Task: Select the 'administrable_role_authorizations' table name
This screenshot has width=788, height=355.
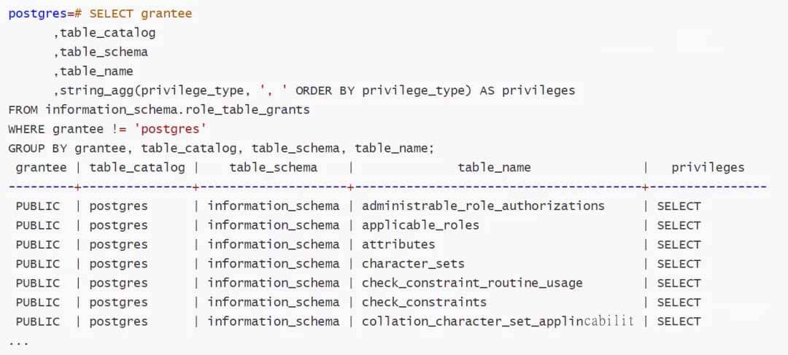Action: [x=483, y=206]
